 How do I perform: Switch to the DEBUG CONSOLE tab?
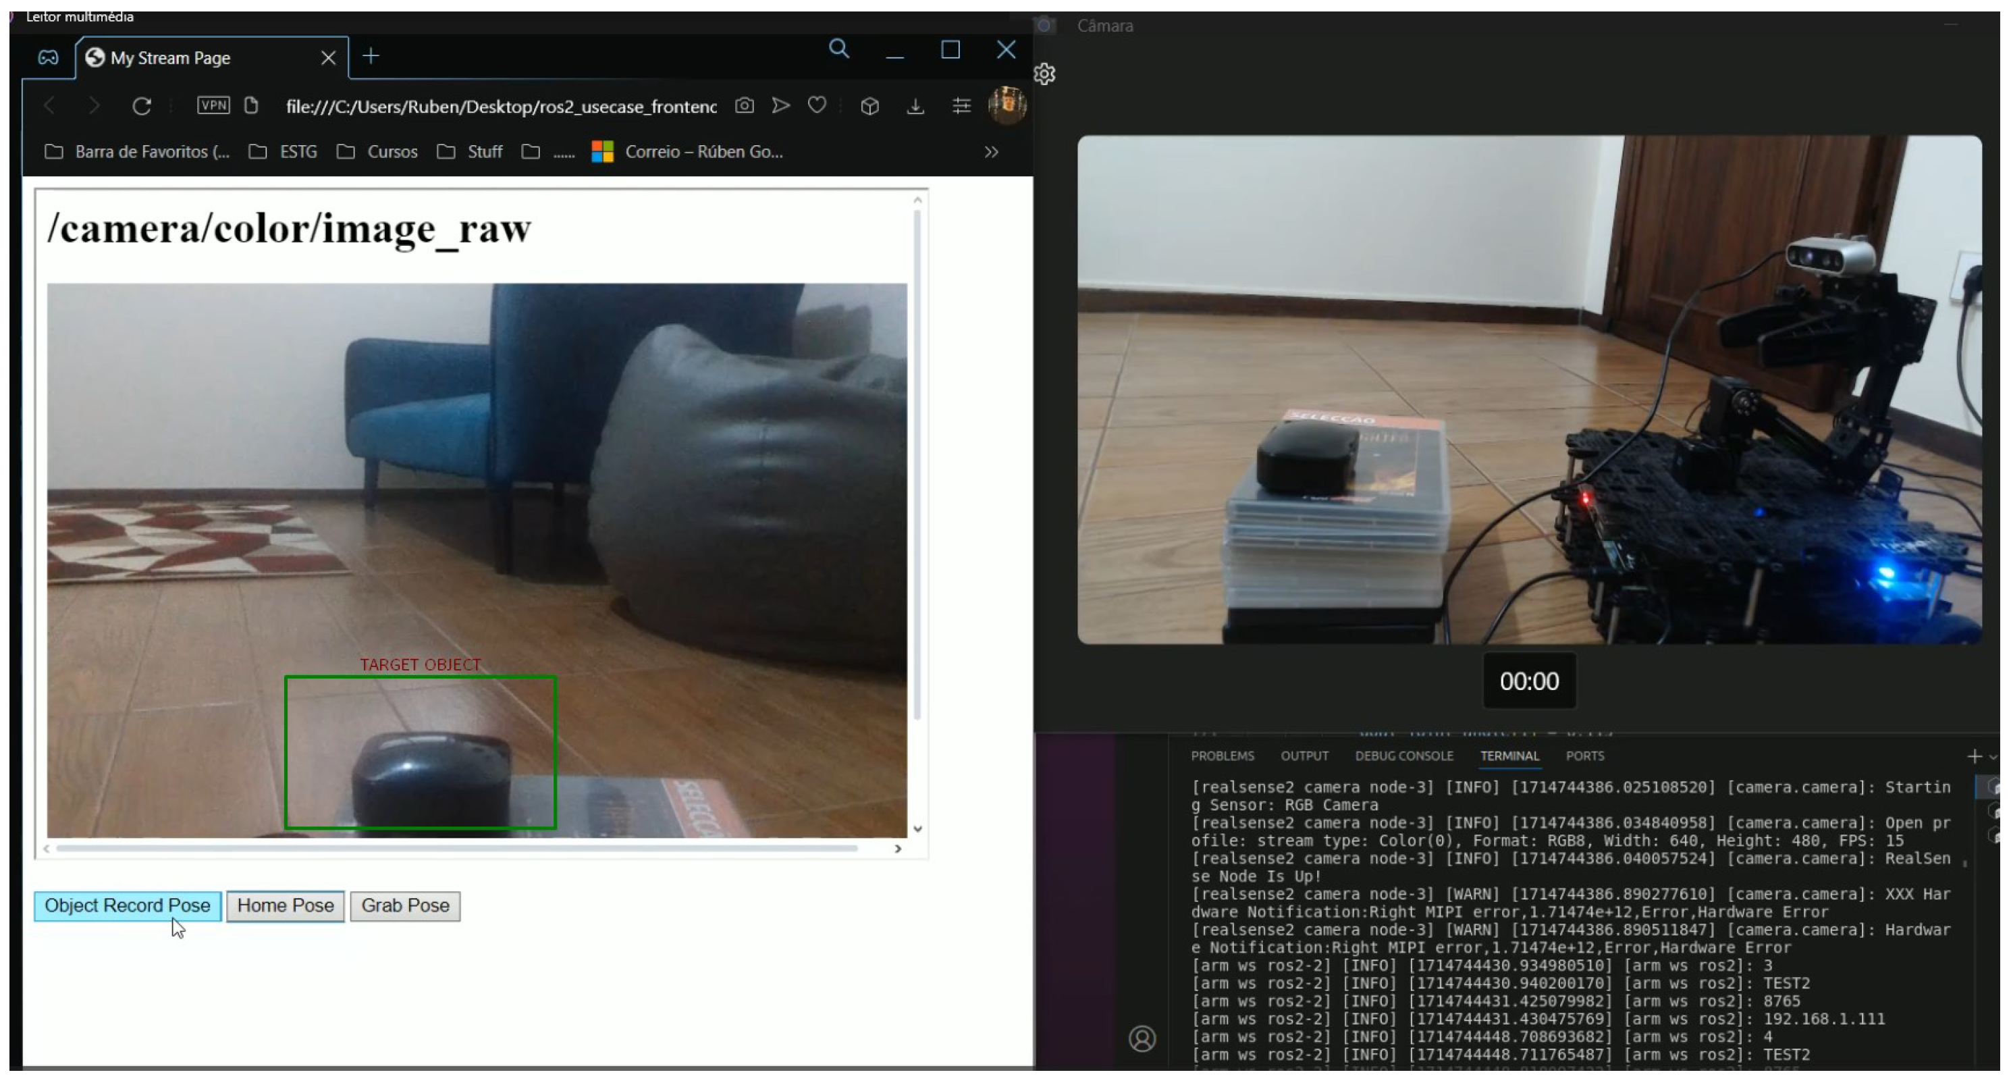(x=1403, y=756)
